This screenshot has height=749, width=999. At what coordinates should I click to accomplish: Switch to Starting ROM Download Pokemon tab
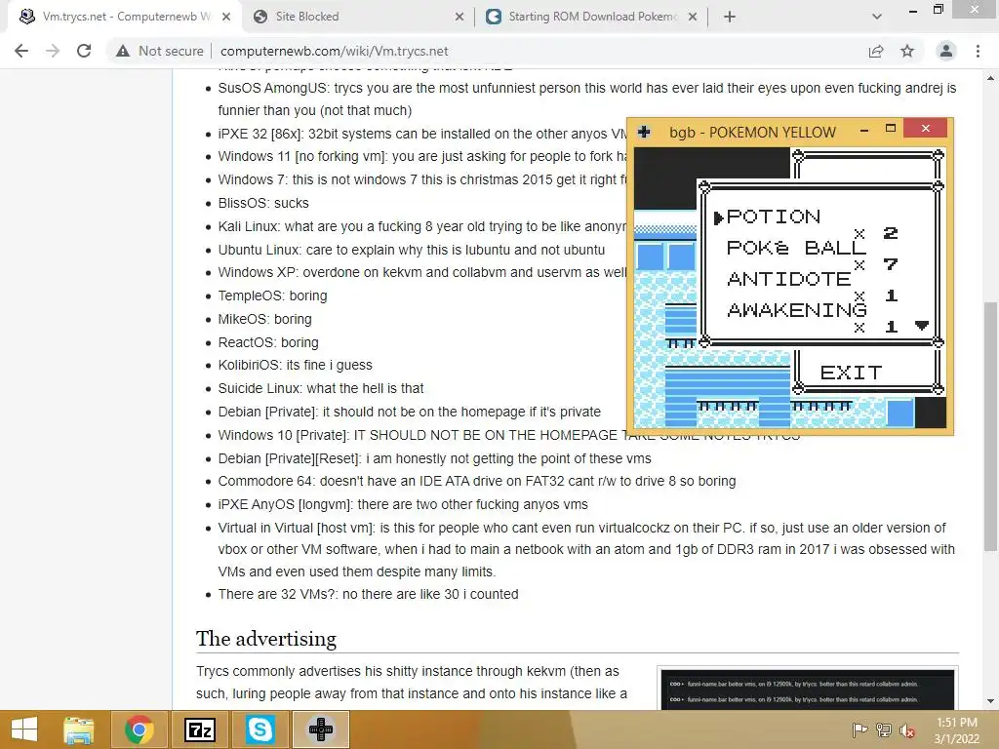click(x=592, y=17)
